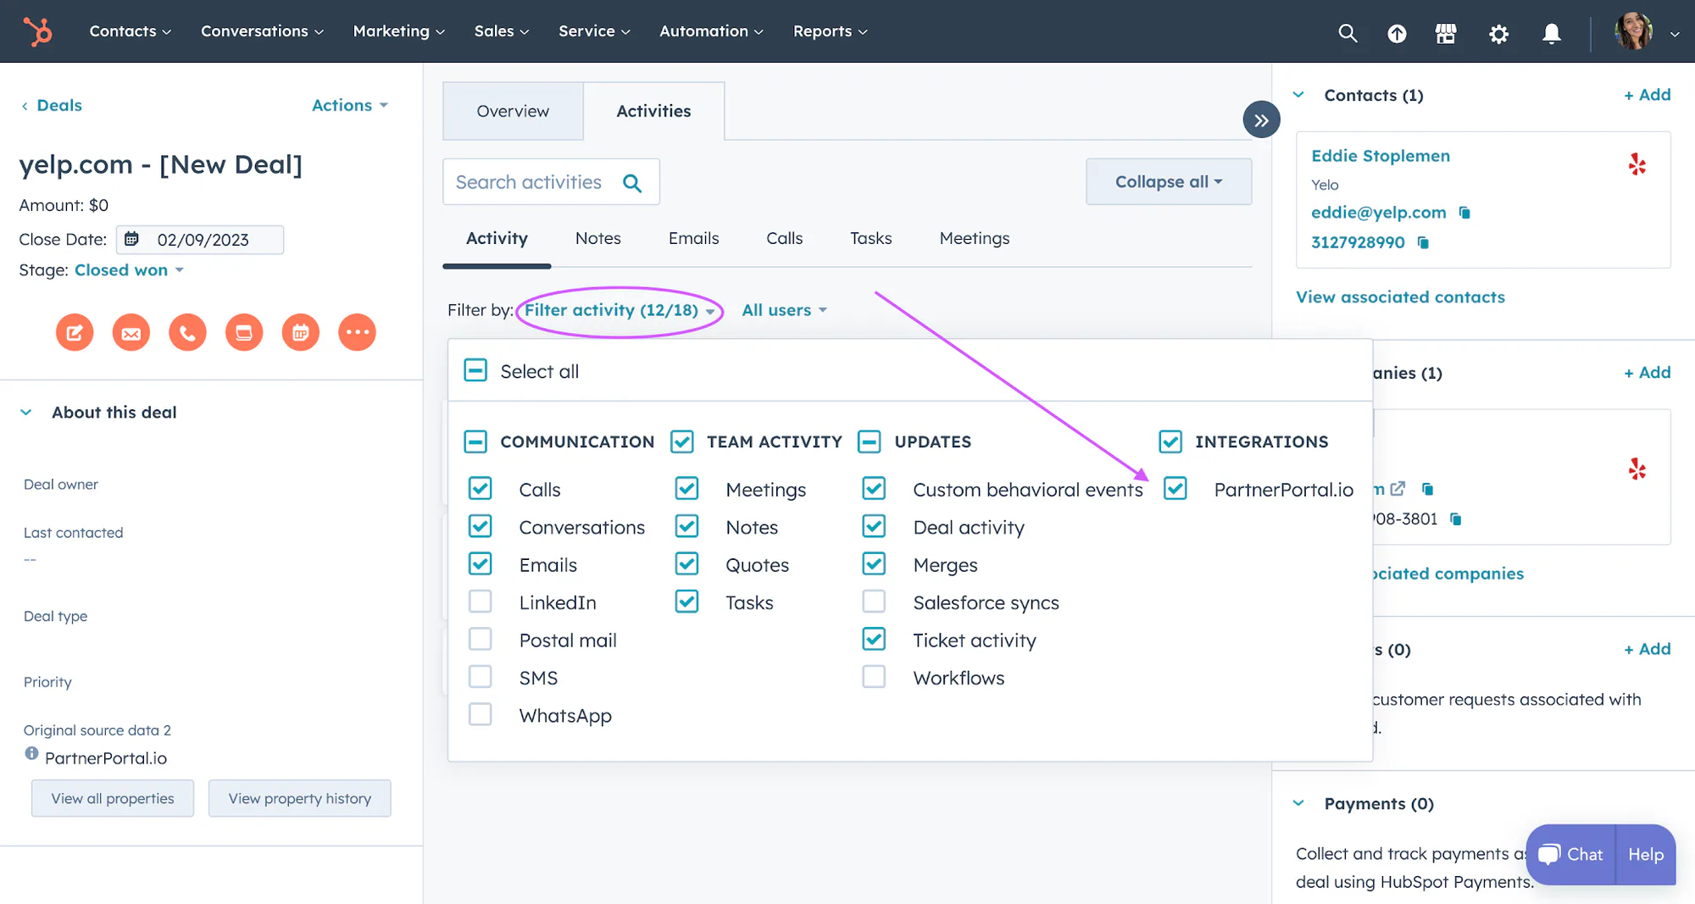Open the Marketing nav menu

398,31
